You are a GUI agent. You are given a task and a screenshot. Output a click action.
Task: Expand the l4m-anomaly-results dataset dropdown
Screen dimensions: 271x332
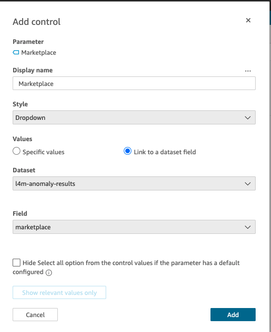pyautogui.click(x=134, y=183)
